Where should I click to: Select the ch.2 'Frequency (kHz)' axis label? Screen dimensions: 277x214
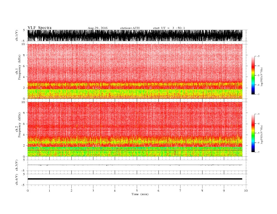point(20,125)
